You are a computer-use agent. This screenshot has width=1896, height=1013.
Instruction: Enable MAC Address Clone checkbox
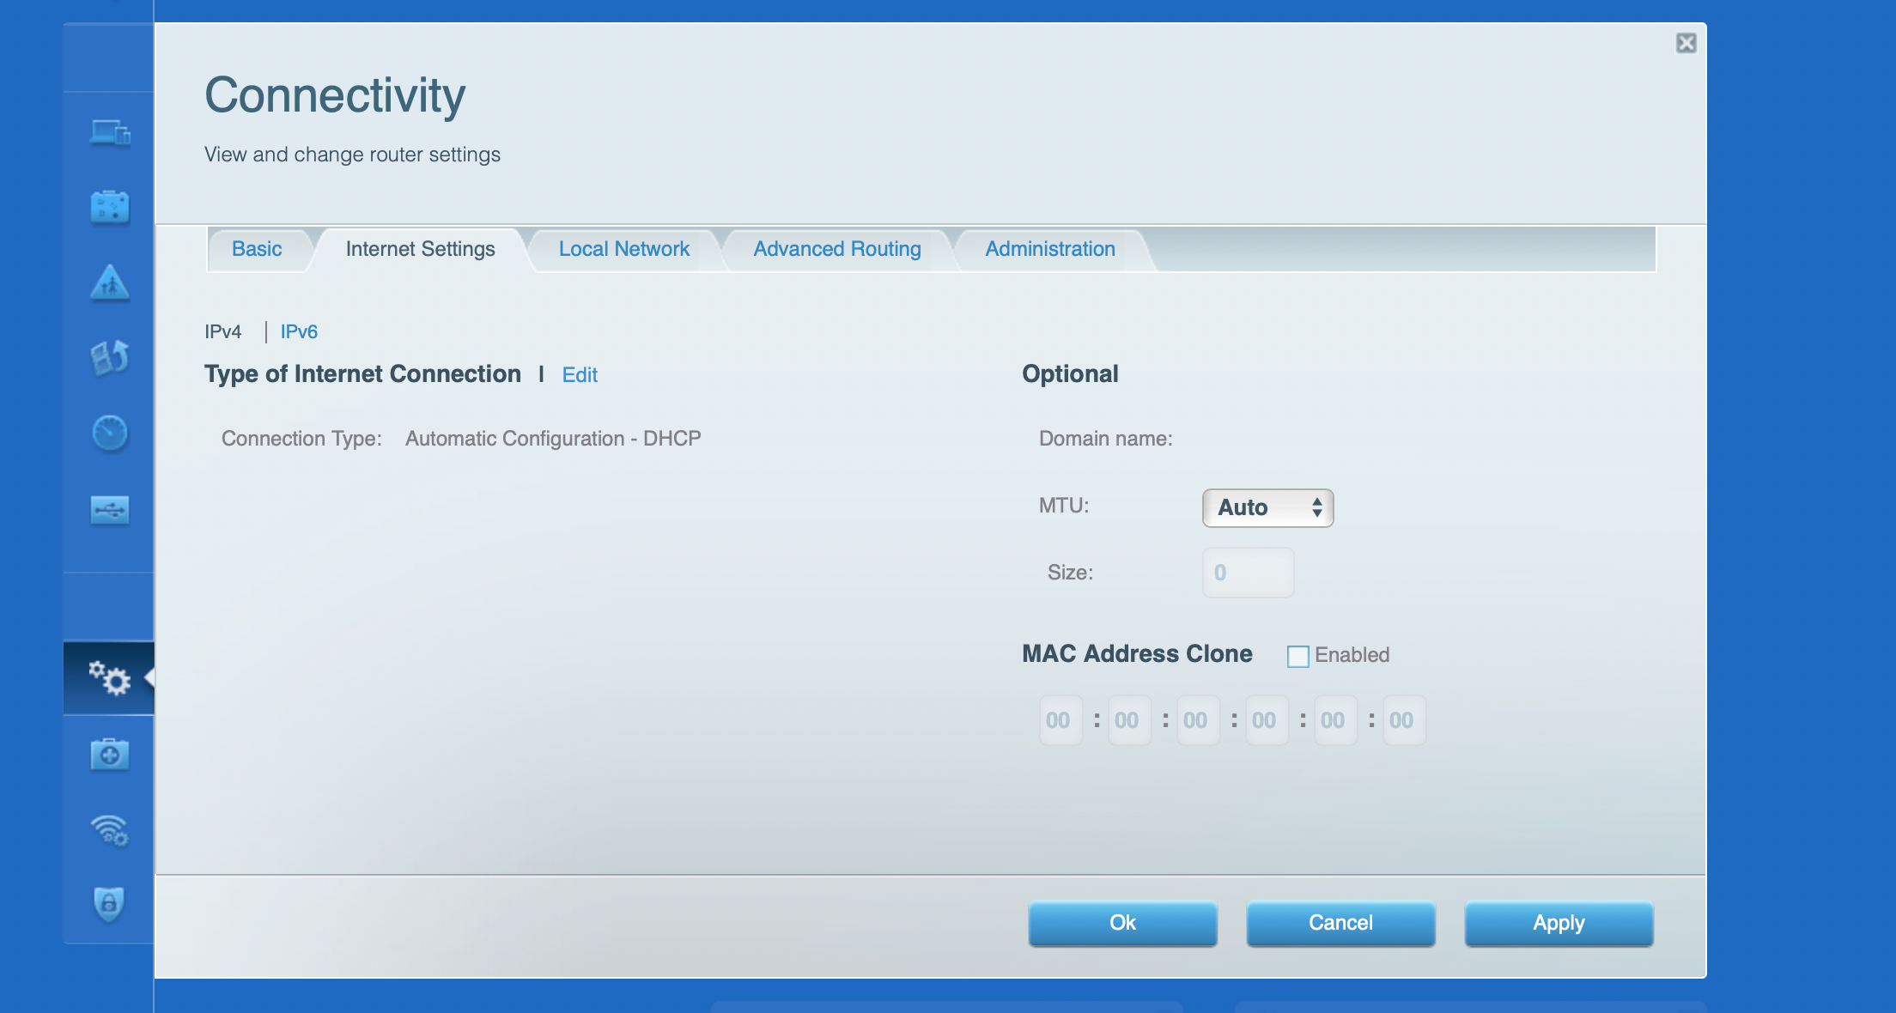(1297, 656)
